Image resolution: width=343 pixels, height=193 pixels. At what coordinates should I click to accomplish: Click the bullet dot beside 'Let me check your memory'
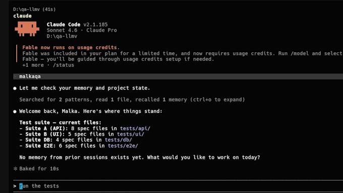click(x=15, y=88)
